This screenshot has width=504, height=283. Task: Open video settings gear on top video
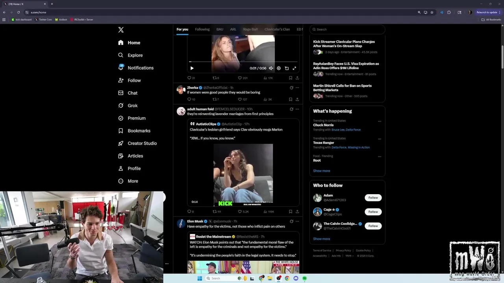pyautogui.click(x=279, y=68)
